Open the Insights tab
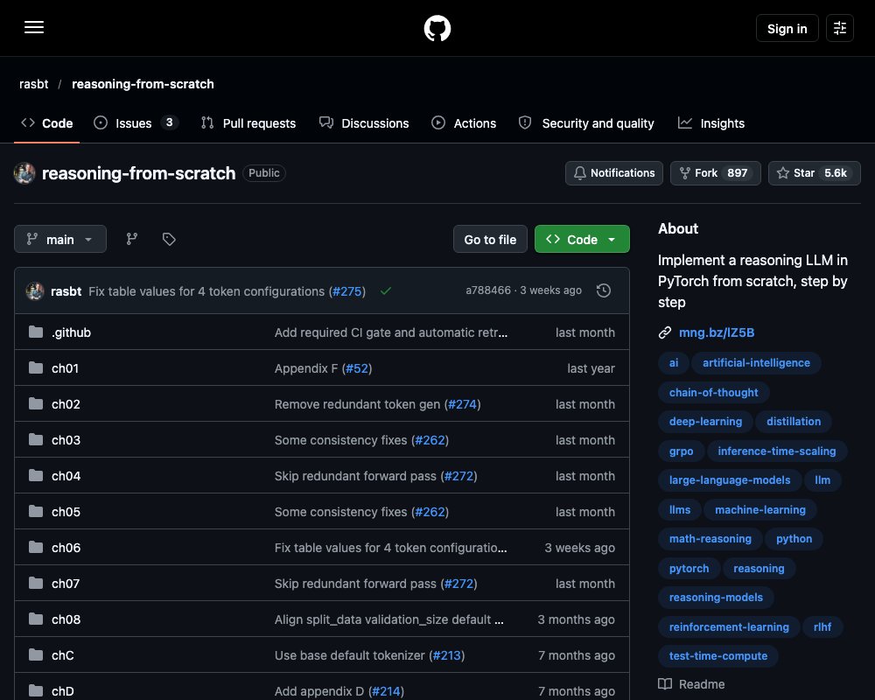875x700 pixels. [x=711, y=123]
